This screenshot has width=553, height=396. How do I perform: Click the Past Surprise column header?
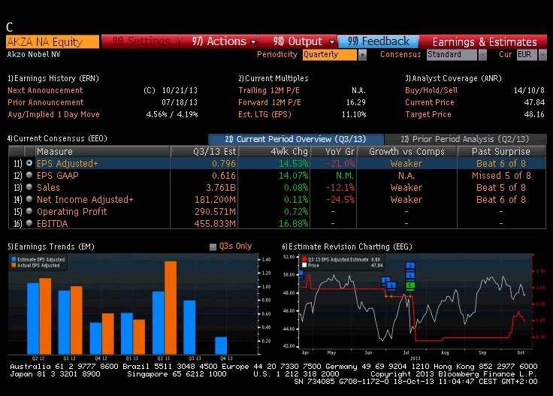coord(501,152)
